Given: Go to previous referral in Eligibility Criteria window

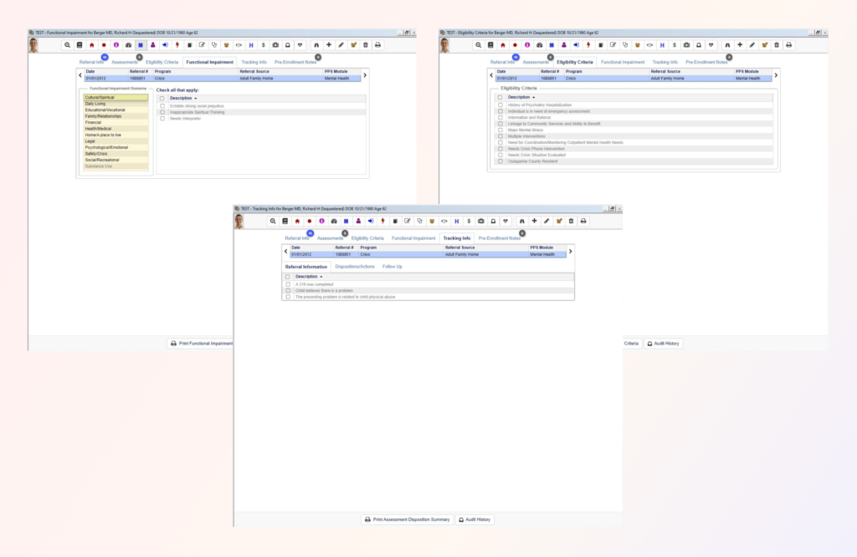Looking at the screenshot, I should [490, 75].
